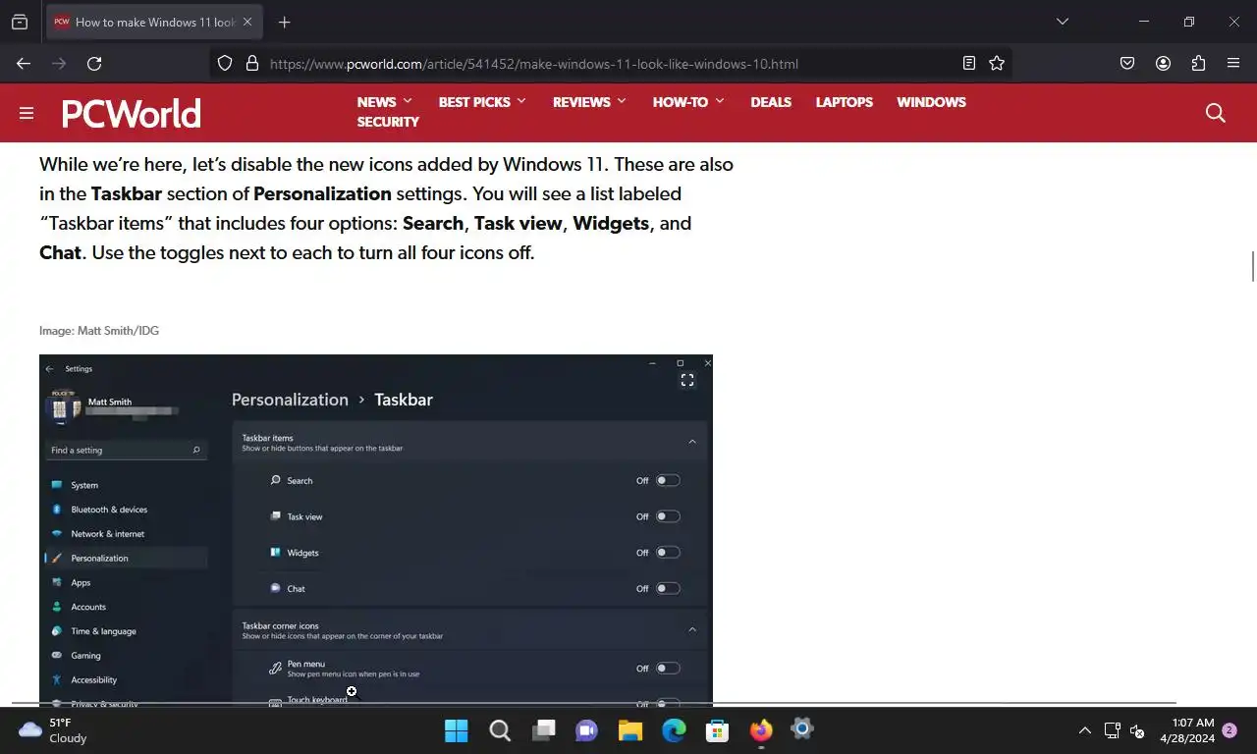The width and height of the screenshot is (1257, 754).
Task: Collapse Taskbar items section chevron
Action: [x=692, y=442]
